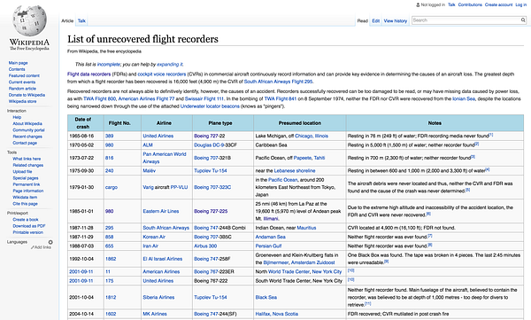Click Permanent link in Tools
Viewport: 531px width, 320px height.
(27, 184)
